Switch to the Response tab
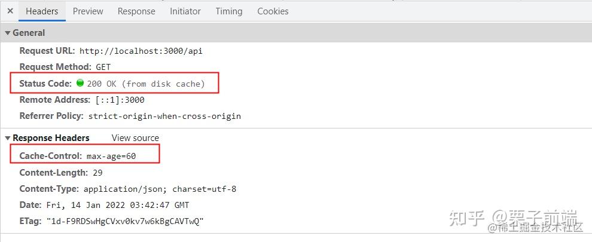 136,11
